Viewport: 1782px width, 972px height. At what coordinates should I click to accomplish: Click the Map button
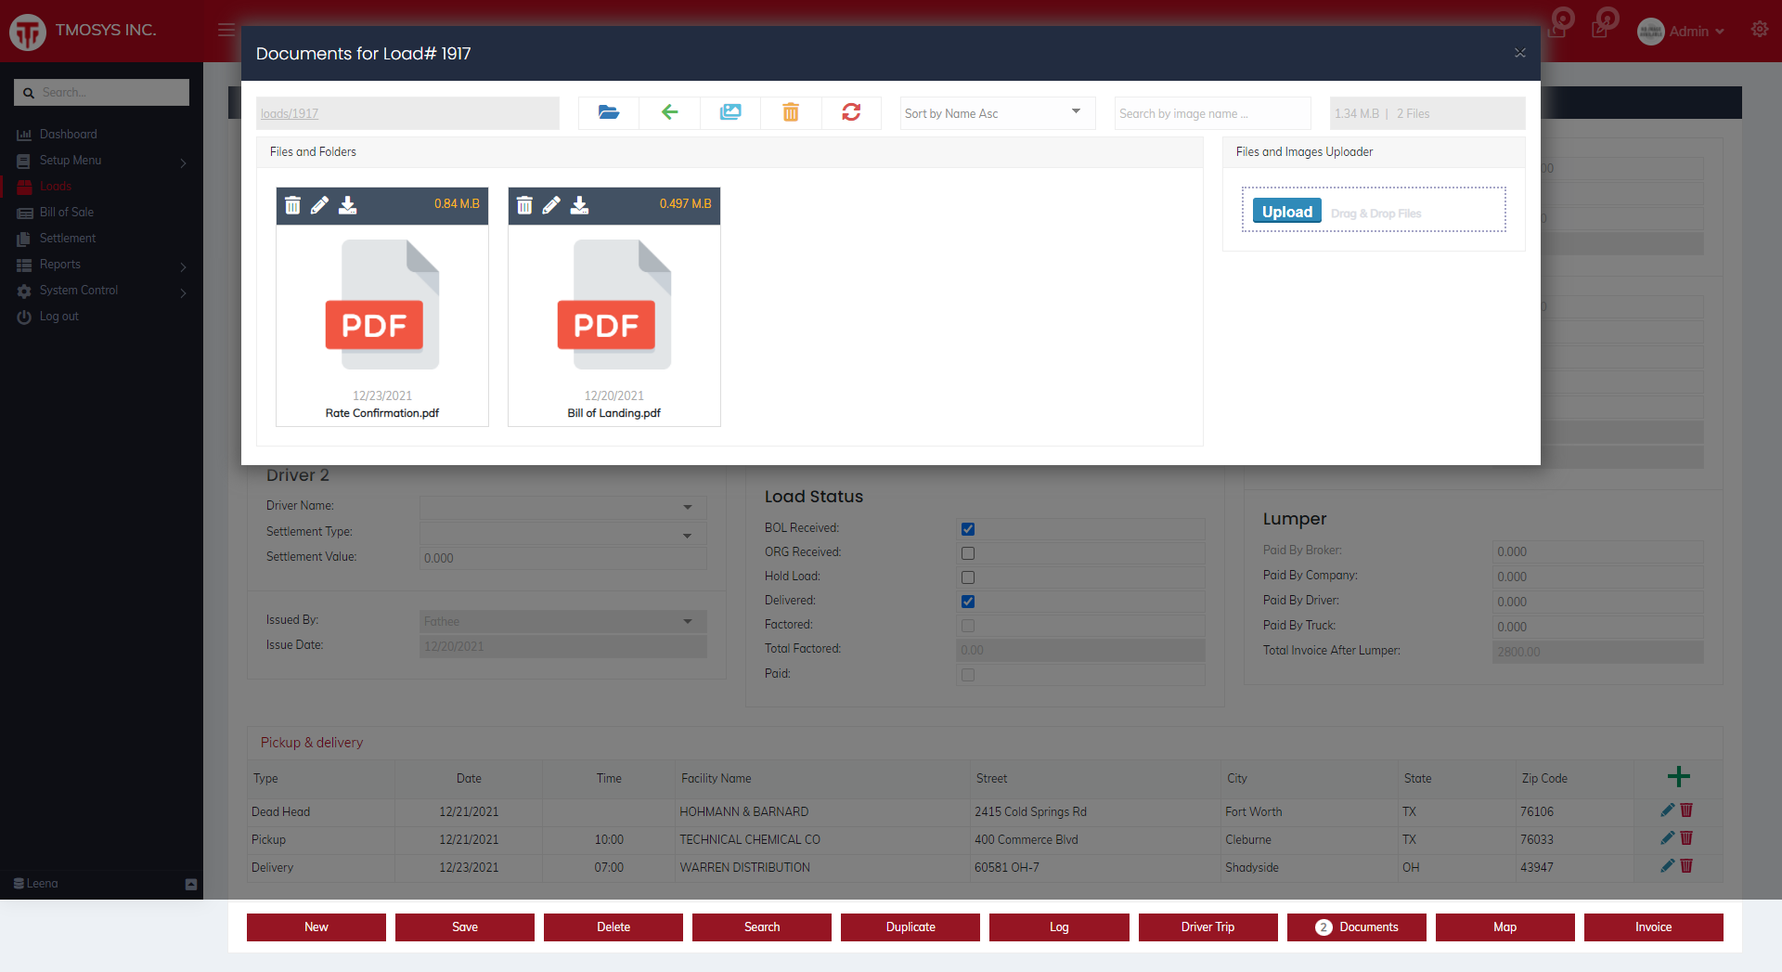pos(1504,927)
